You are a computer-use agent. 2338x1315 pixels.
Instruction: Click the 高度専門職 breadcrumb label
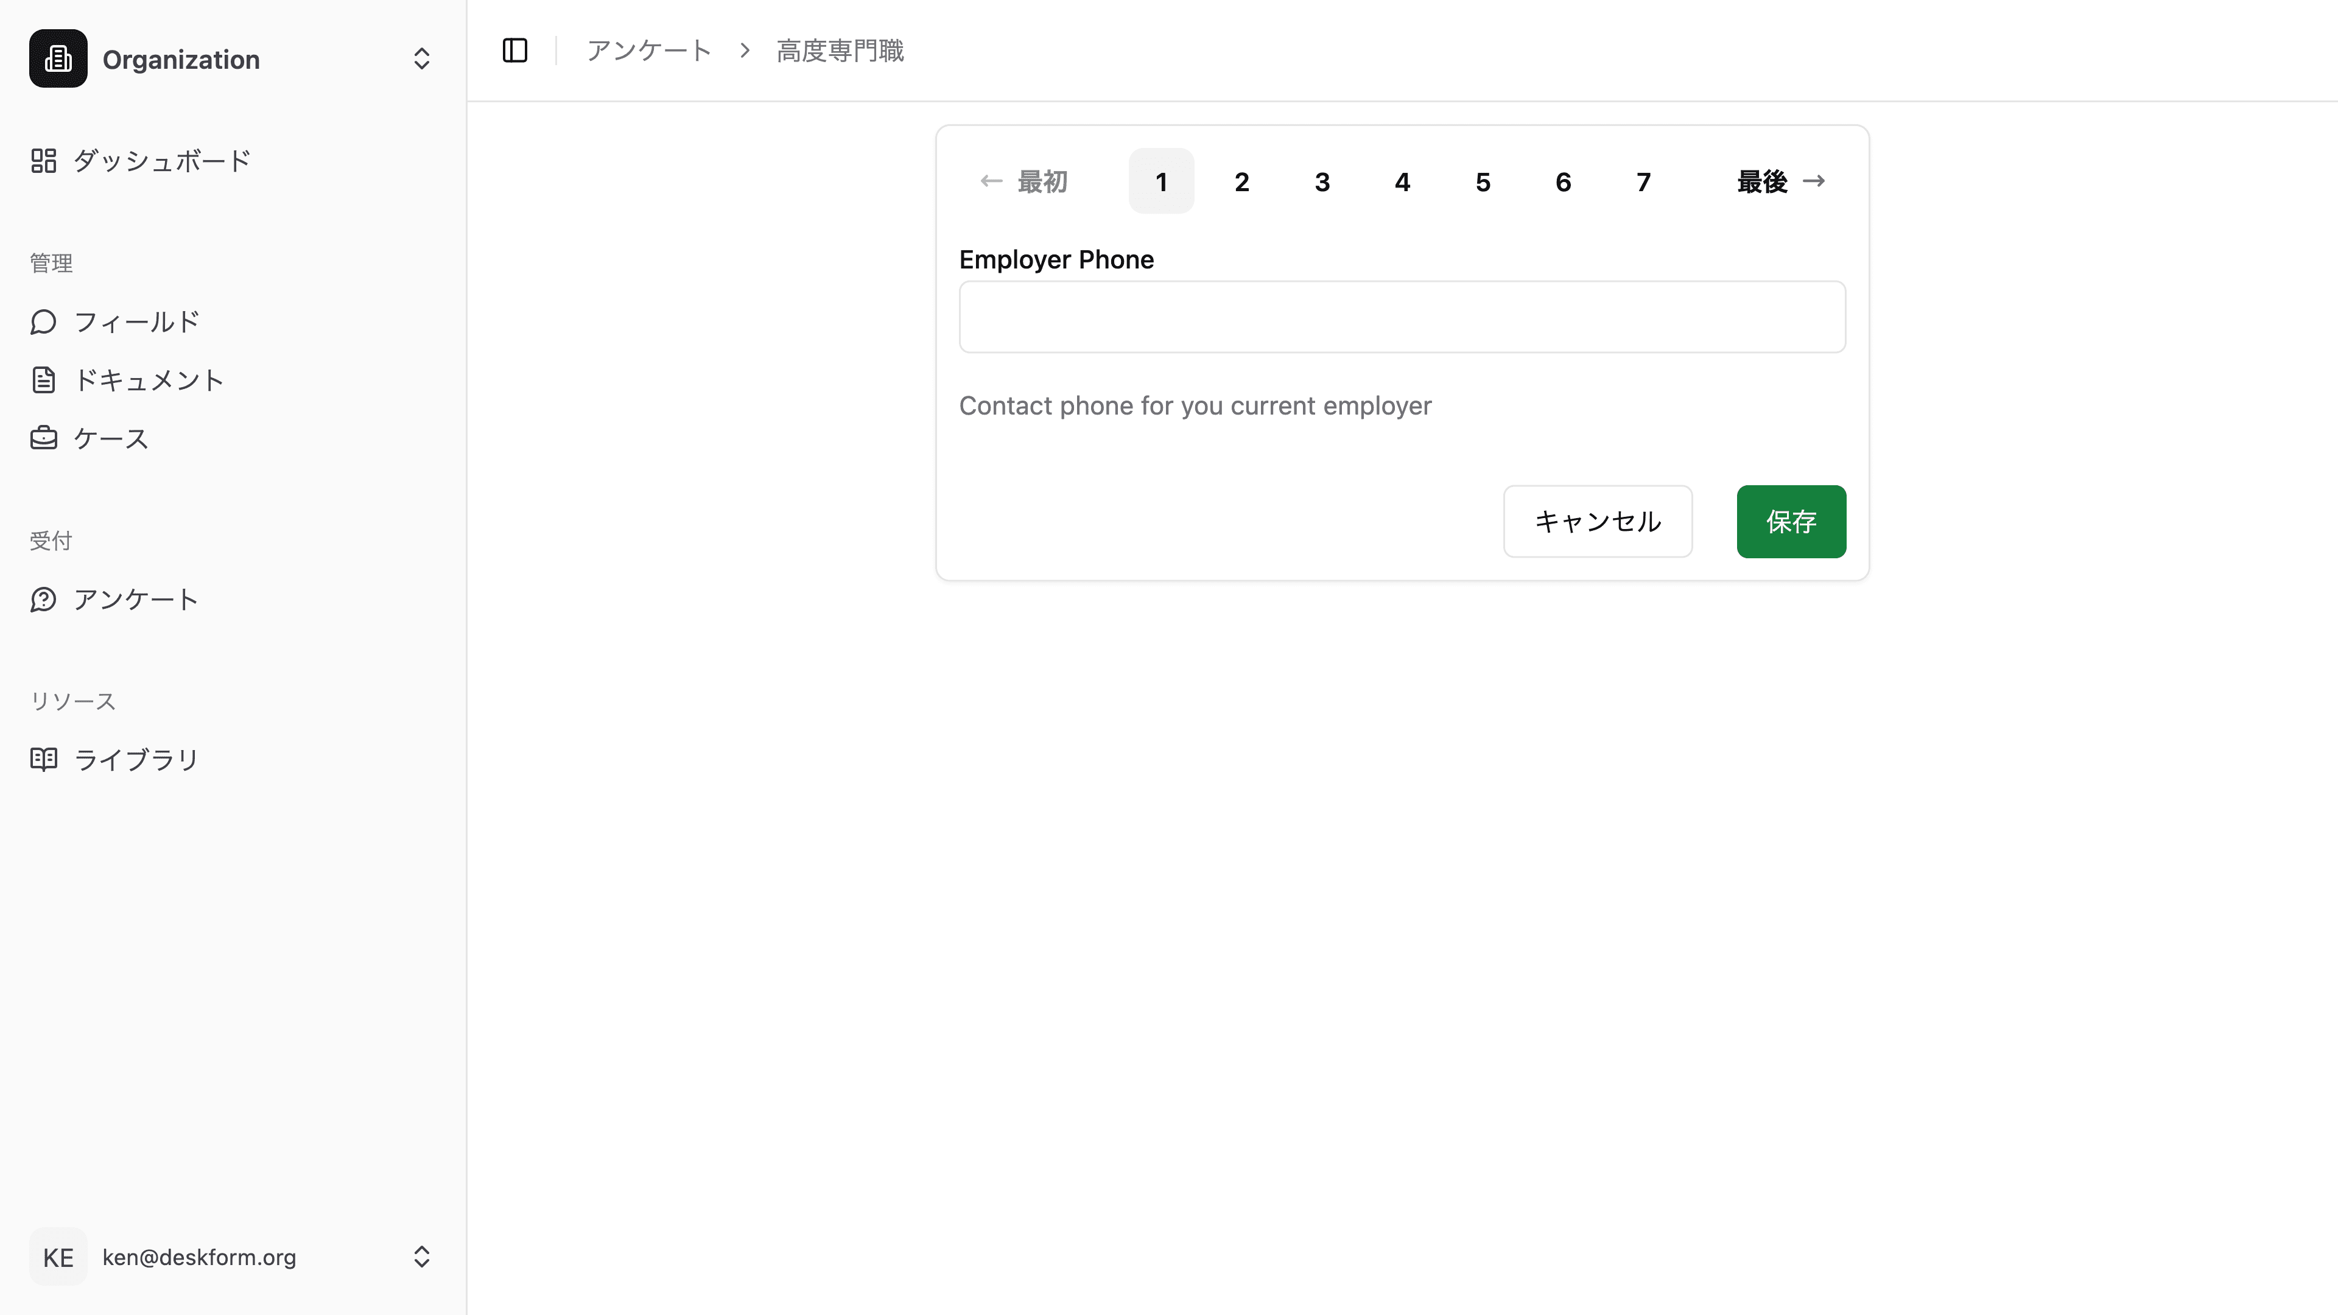(x=838, y=51)
